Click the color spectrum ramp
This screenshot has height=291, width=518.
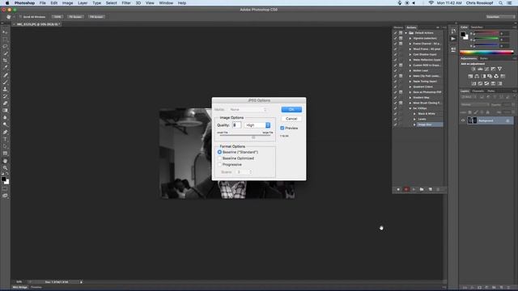pos(486,52)
